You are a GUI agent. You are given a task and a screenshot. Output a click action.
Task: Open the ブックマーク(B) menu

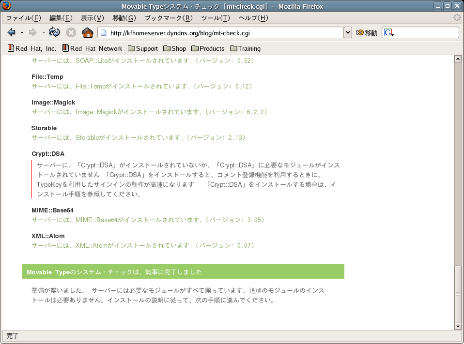coord(169,18)
